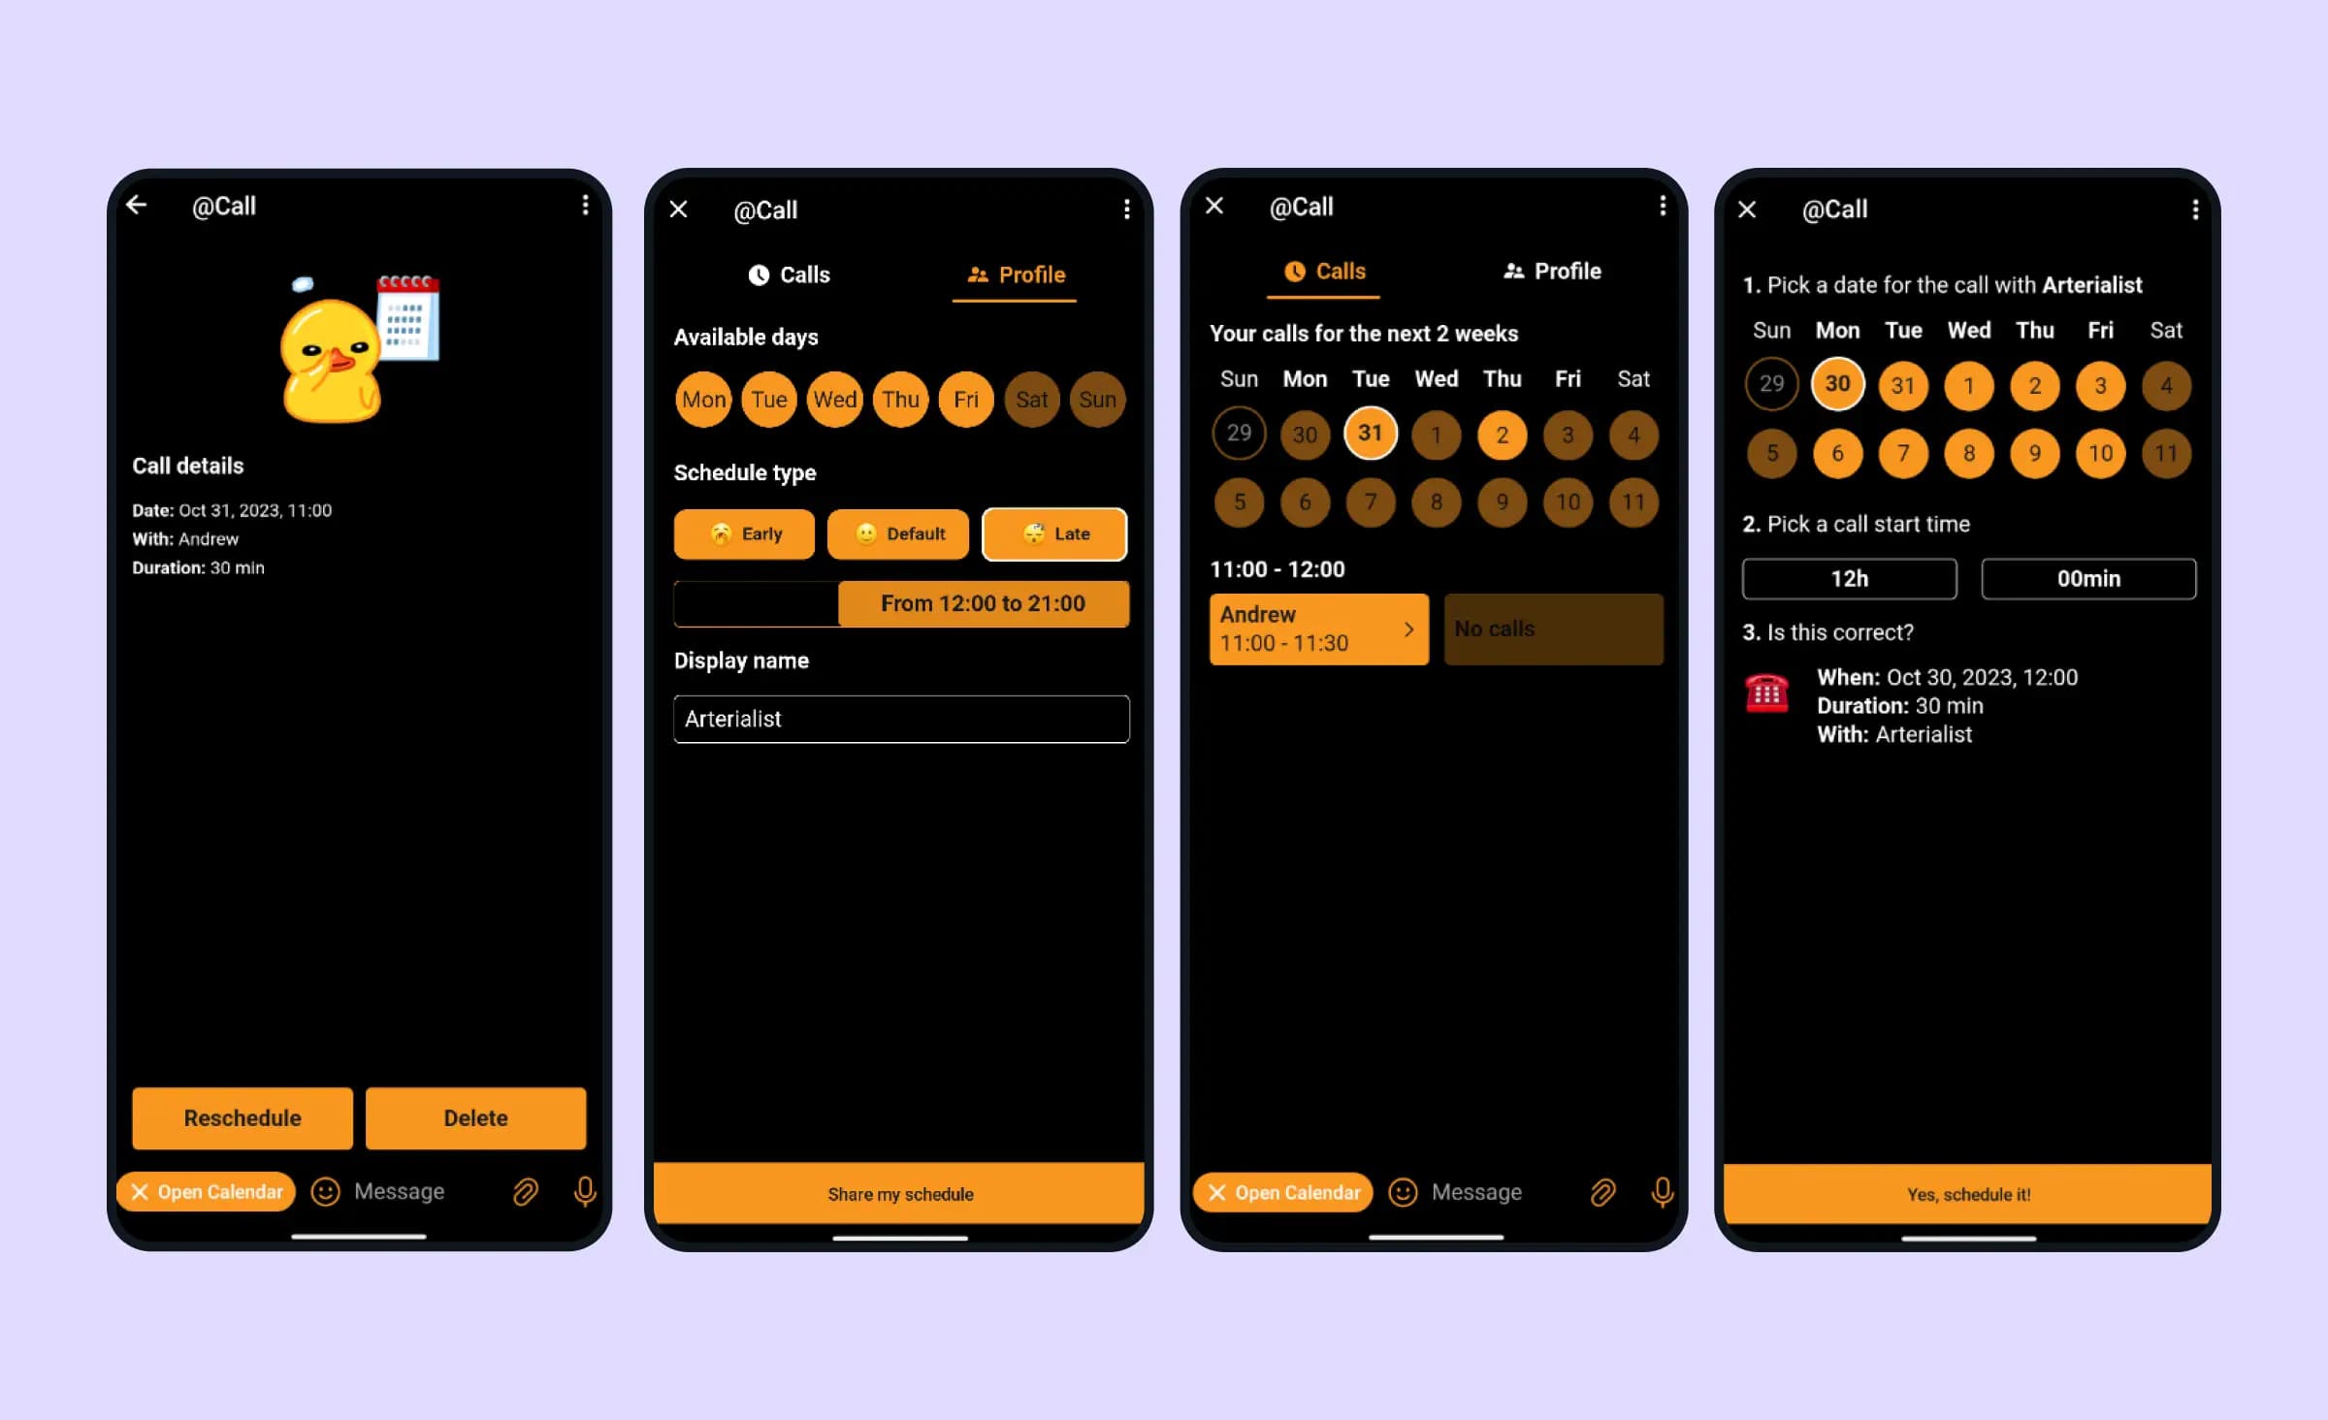
Task: Click the Reschedule button on call details
Action: 242,1117
